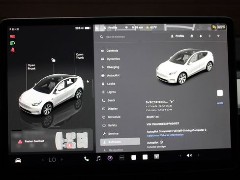Open the Navigation settings menu
This screenshot has width=240, height=180.
113,150
